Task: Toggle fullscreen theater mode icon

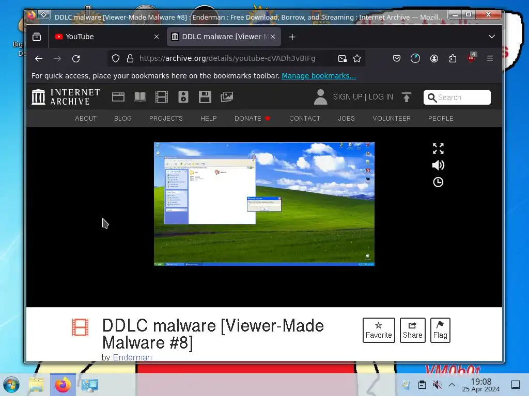Action: pyautogui.click(x=438, y=148)
